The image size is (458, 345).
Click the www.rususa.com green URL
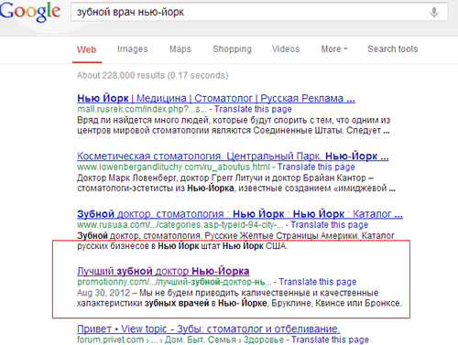(180, 225)
